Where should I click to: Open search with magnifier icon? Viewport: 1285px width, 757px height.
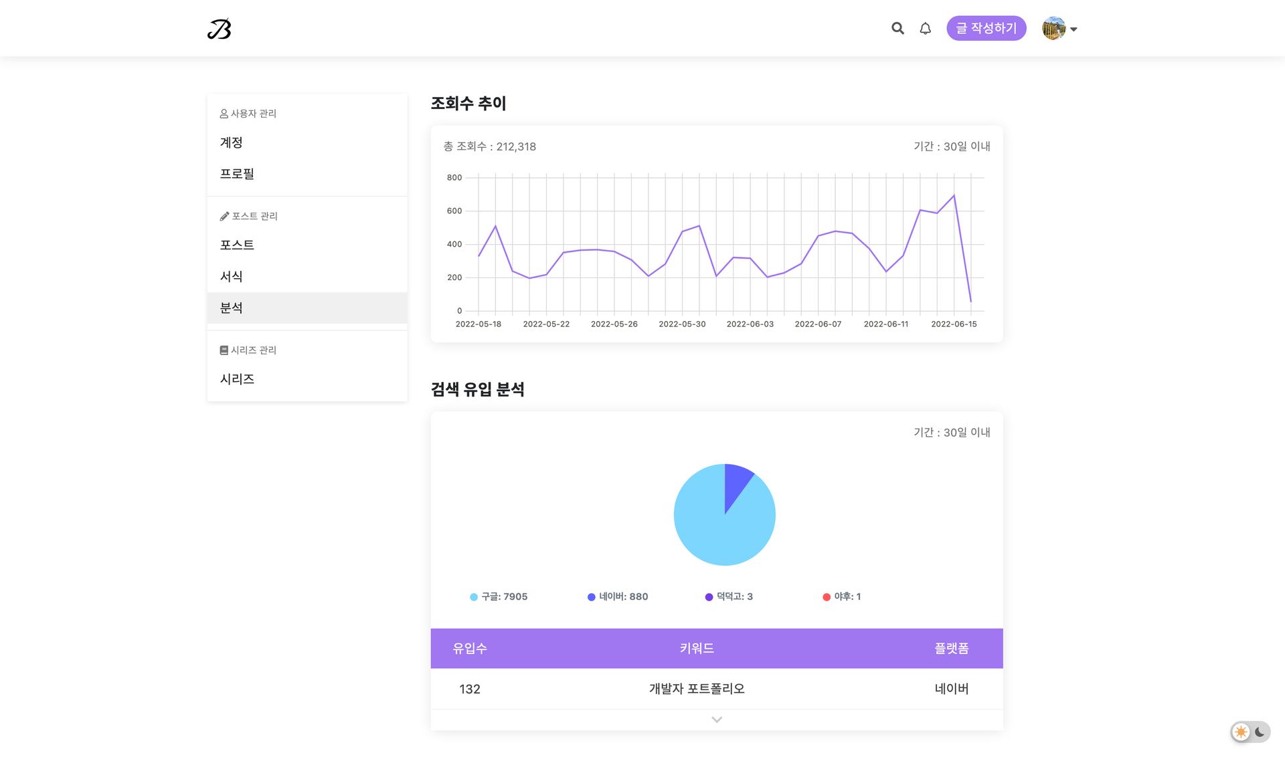(897, 28)
